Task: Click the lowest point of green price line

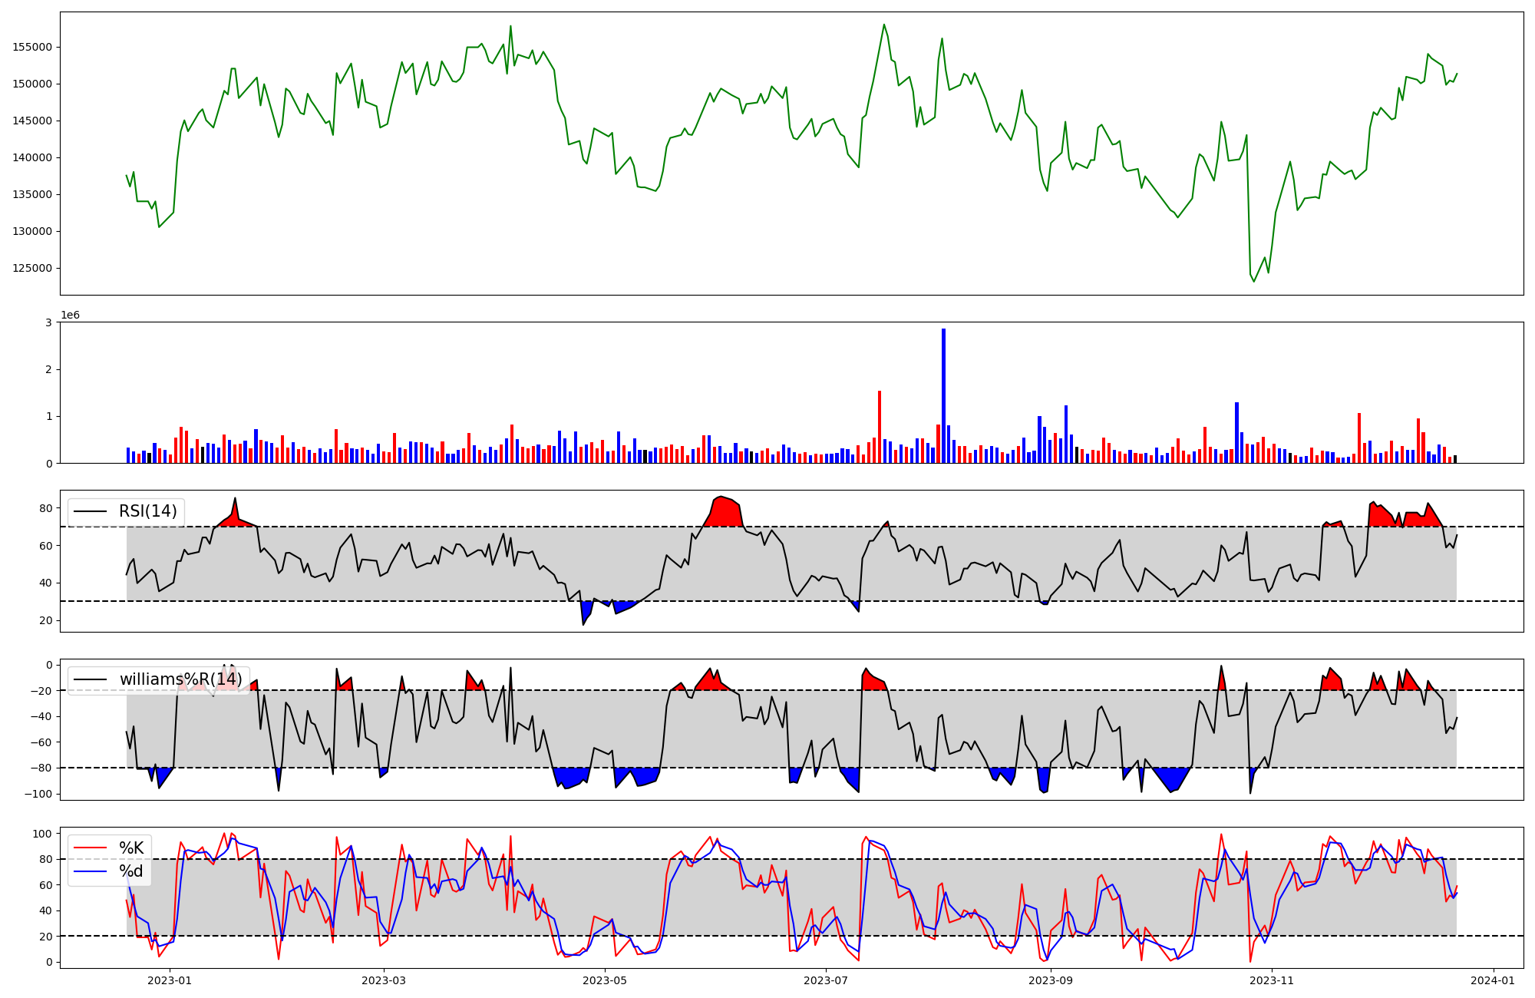Action: (1254, 281)
